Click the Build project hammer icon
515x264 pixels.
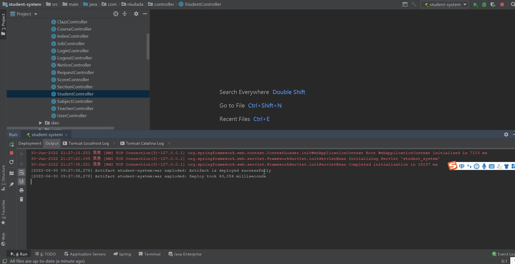(414, 5)
